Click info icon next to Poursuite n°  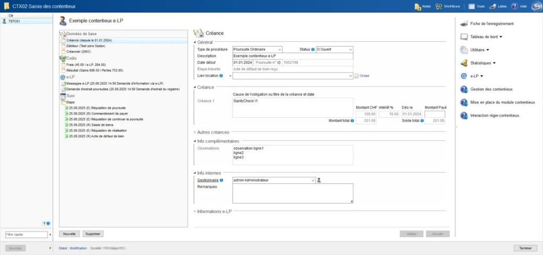point(279,63)
